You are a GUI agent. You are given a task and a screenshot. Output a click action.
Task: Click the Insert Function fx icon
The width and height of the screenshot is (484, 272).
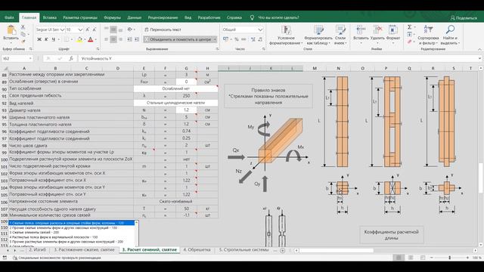click(x=71, y=58)
